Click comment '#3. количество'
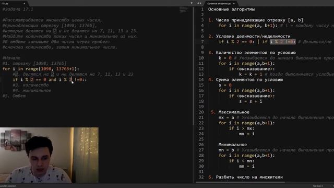The width and height of the screenshot is (334, 188). (31, 85)
